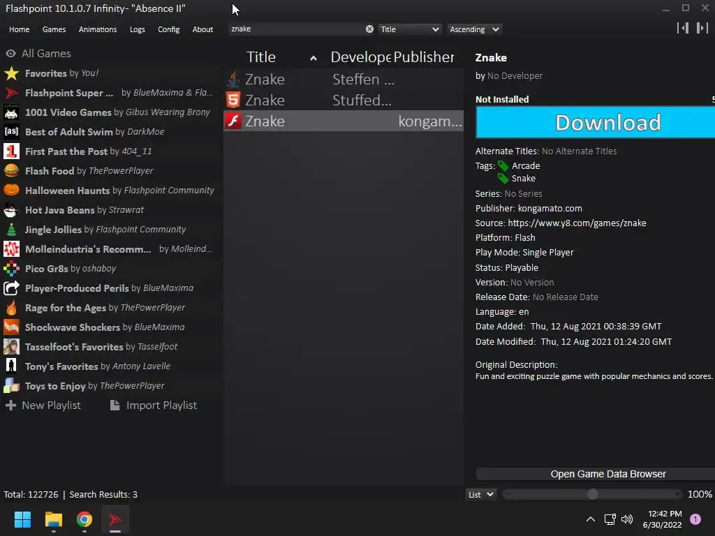The image size is (715, 536).
Task: Click Import Playlist
Action: point(154,405)
